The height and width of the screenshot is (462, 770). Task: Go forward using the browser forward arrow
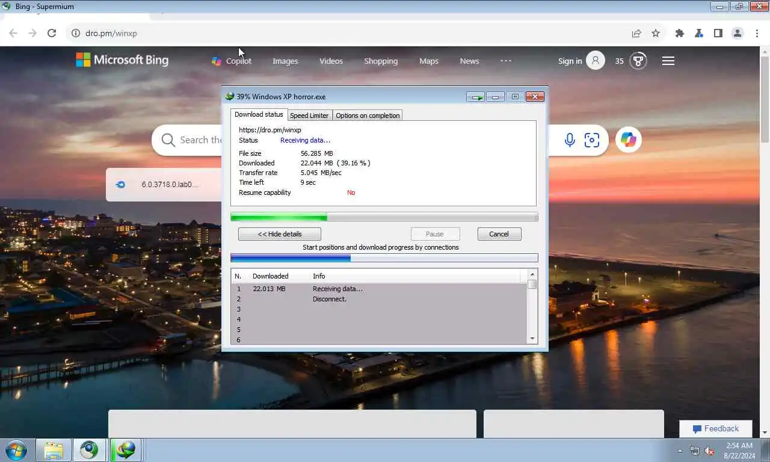pos(32,33)
